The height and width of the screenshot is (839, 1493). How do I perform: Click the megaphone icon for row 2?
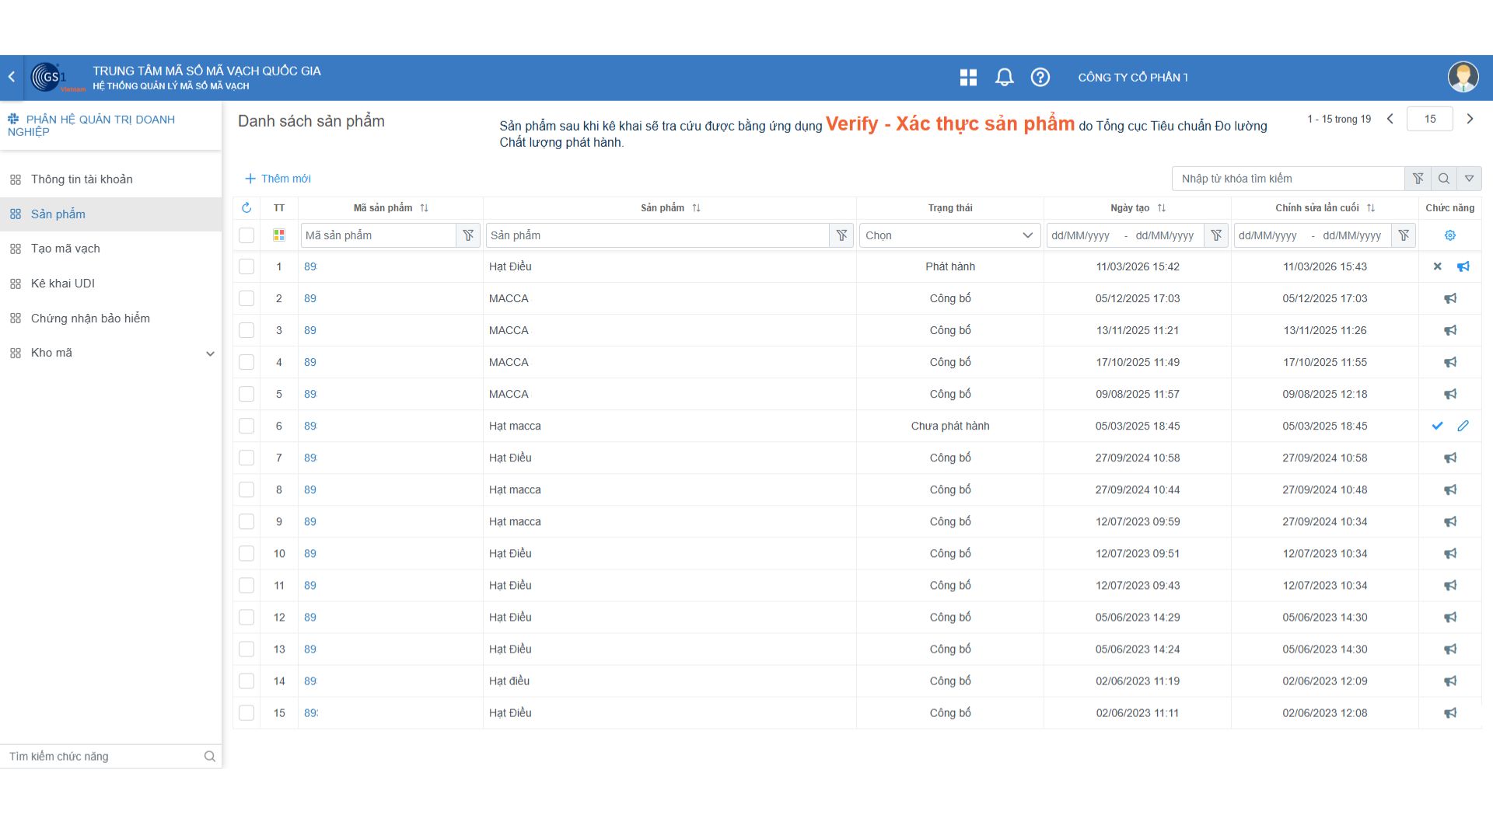point(1449,298)
